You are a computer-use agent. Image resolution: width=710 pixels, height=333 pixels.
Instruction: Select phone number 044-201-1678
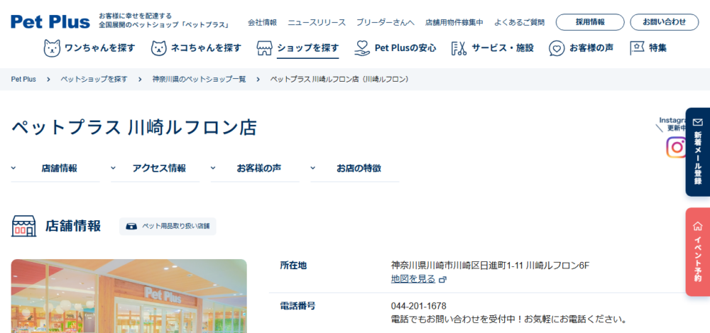pos(418,306)
